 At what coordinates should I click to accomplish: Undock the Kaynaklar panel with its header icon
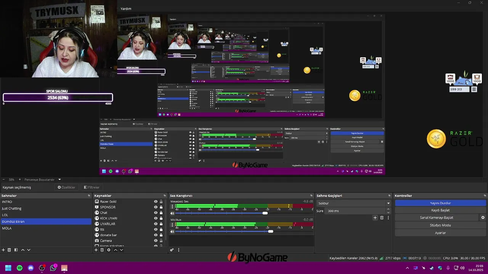(165, 196)
